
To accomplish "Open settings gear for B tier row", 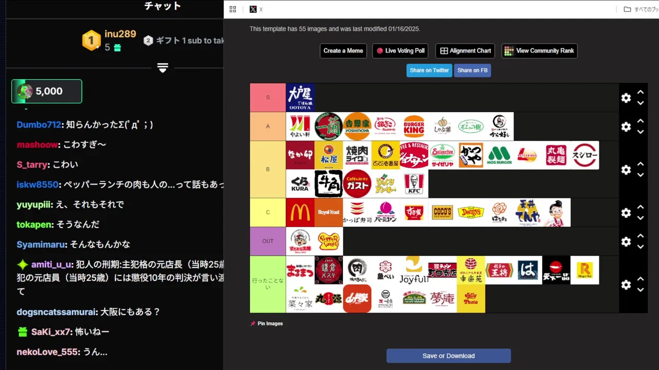I will [626, 170].
